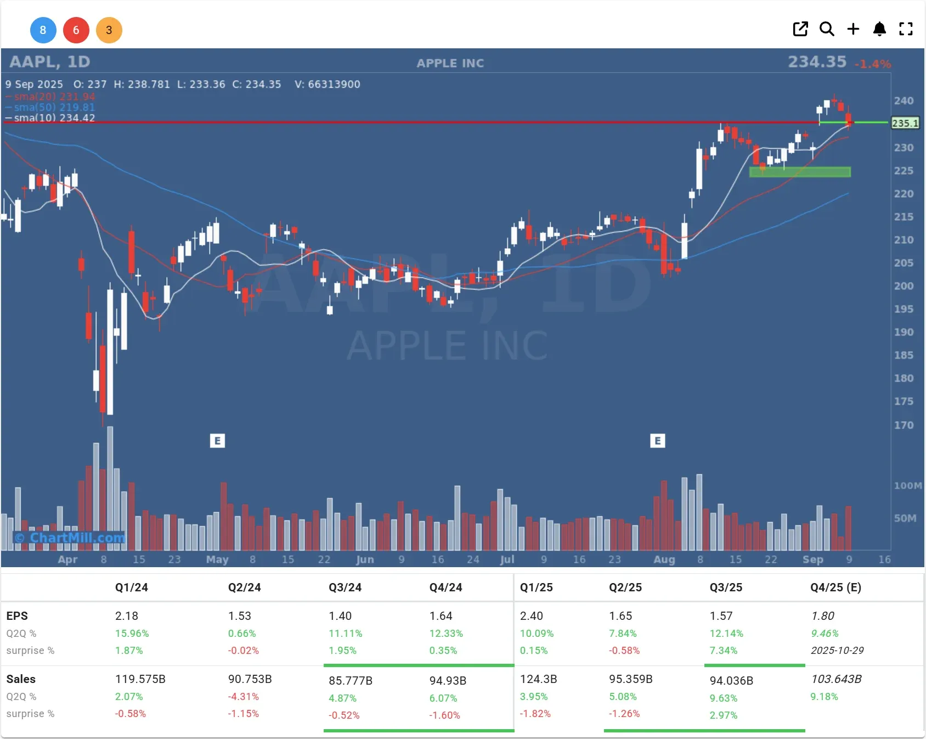Click the bell alert icon

coord(879,29)
